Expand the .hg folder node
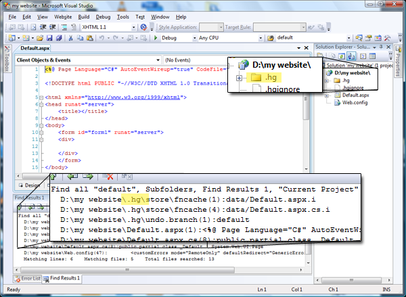The width and height of the screenshot is (406, 297). (x=327, y=81)
